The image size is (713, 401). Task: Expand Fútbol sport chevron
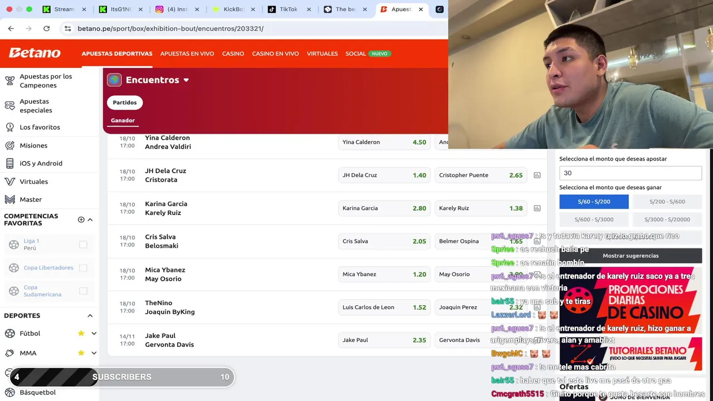point(94,333)
